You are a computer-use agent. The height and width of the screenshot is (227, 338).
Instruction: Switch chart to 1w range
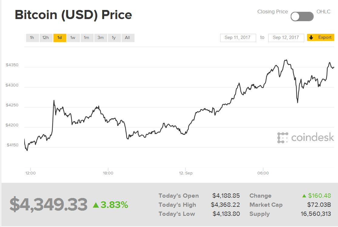pos(73,38)
